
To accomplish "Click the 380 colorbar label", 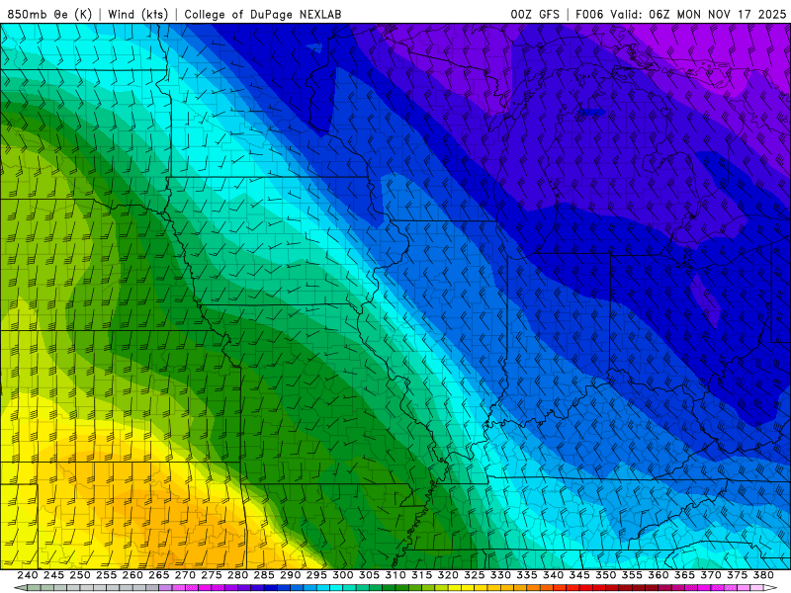I will tap(763, 575).
